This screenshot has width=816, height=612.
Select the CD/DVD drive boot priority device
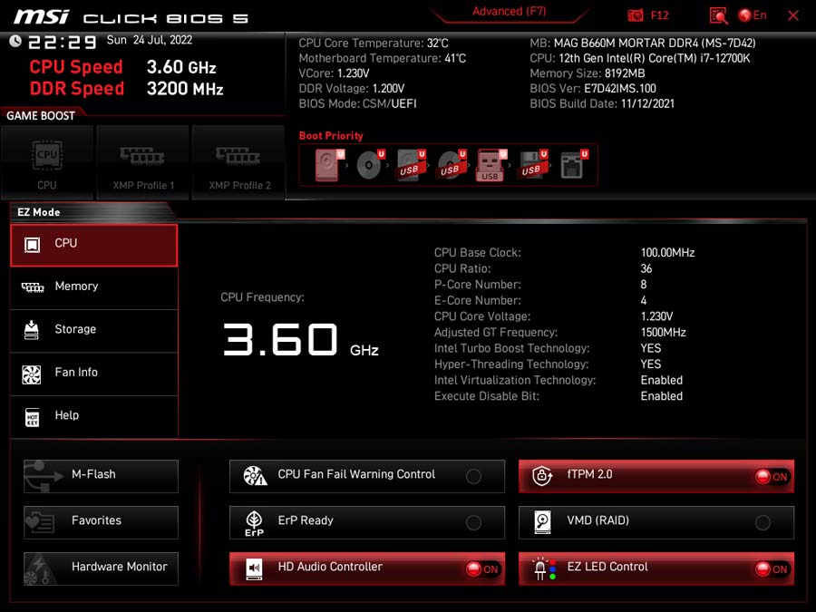click(370, 165)
